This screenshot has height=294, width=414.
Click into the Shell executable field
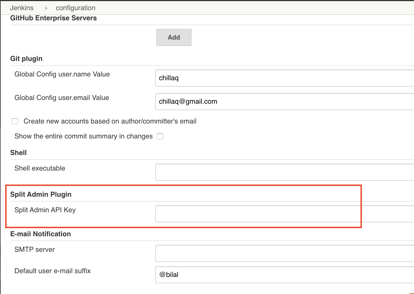point(284,172)
